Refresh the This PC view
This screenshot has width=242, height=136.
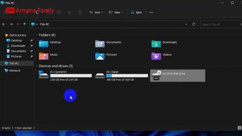pyautogui.click(x=194, y=24)
